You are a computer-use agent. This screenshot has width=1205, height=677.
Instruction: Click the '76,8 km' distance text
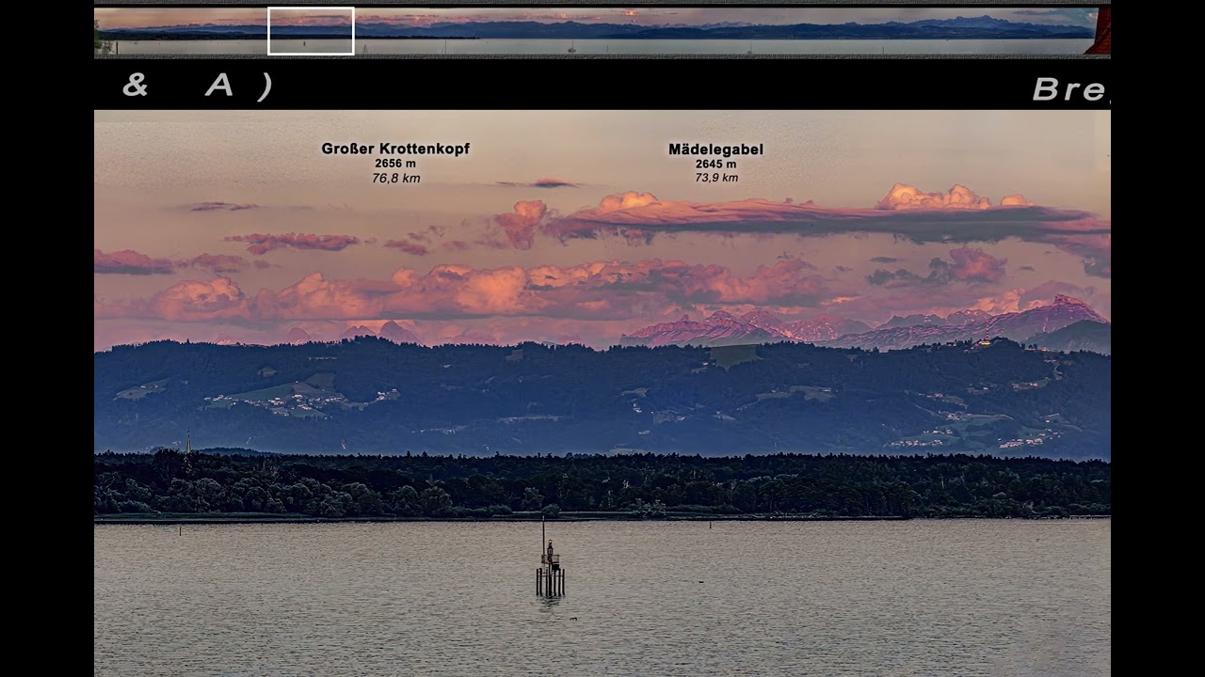coord(395,178)
